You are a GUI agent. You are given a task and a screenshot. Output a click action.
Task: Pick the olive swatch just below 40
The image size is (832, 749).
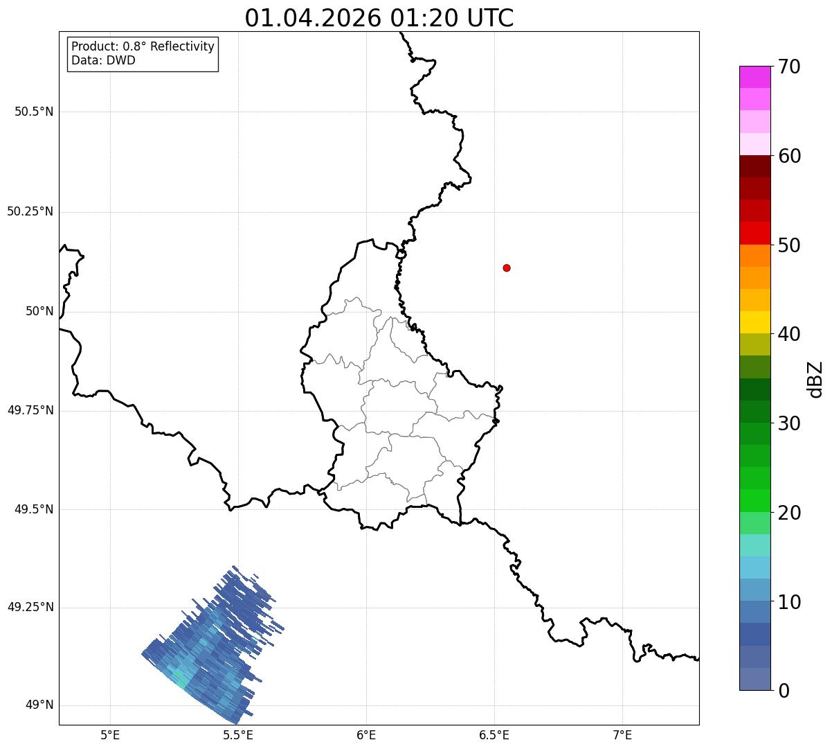[754, 344]
